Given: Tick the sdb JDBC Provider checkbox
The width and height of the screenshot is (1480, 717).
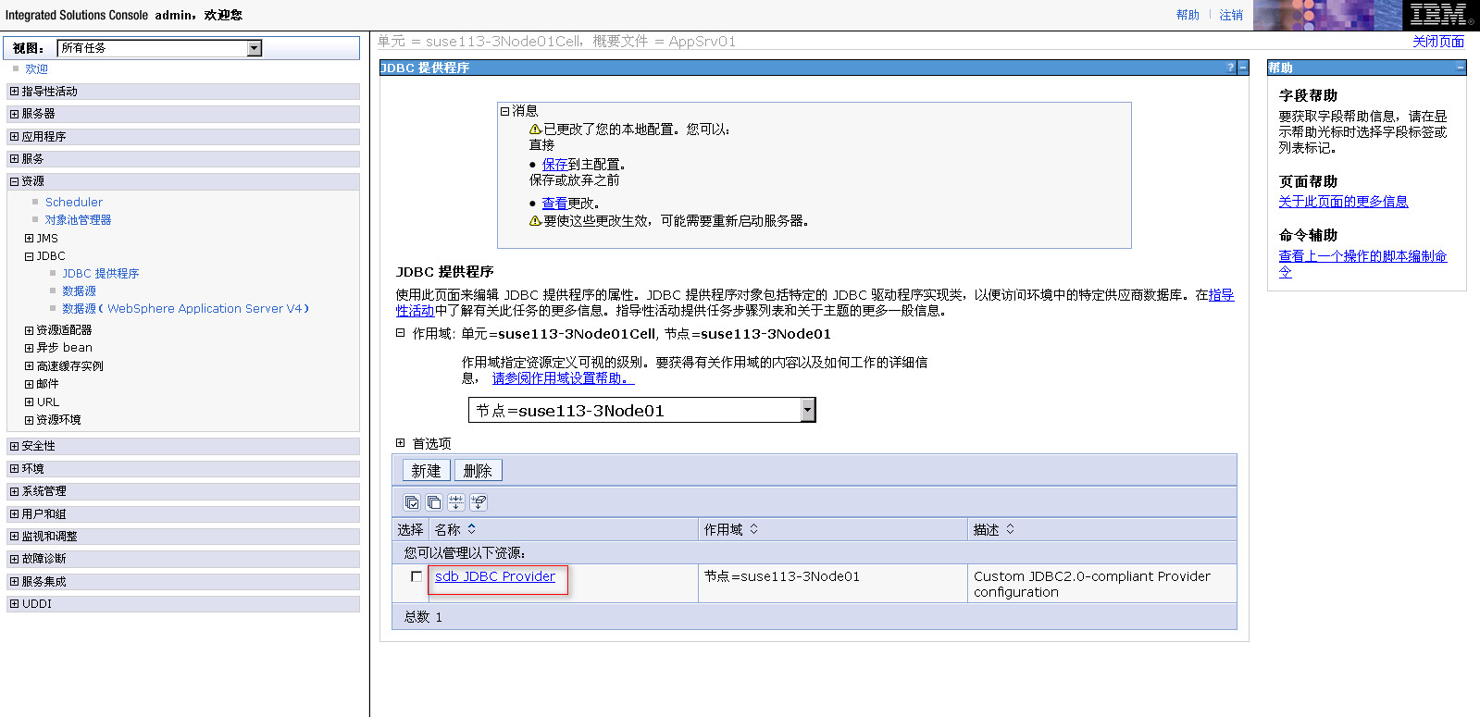Looking at the screenshot, I should point(417,576).
